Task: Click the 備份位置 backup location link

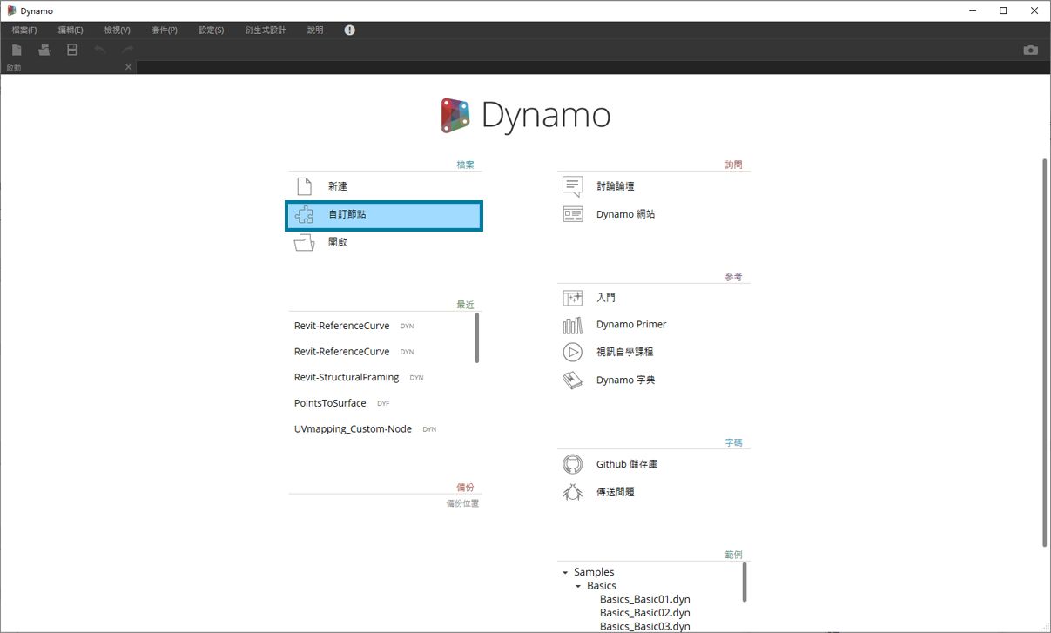Action: [462, 503]
